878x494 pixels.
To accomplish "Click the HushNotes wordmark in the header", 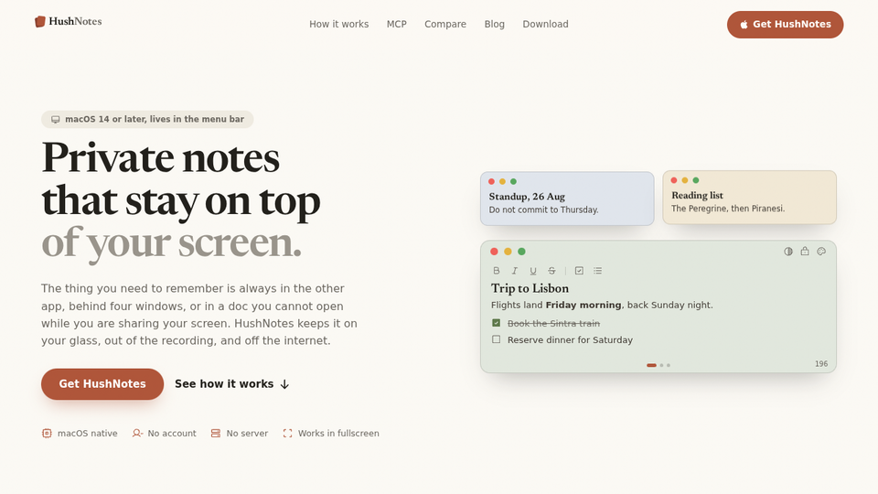I will pyautogui.click(x=75, y=21).
